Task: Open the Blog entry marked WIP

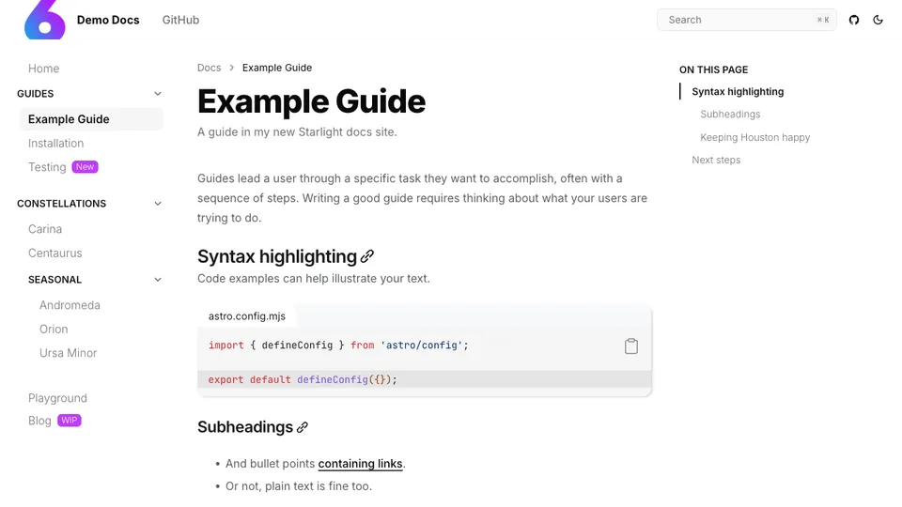Action: tap(39, 421)
